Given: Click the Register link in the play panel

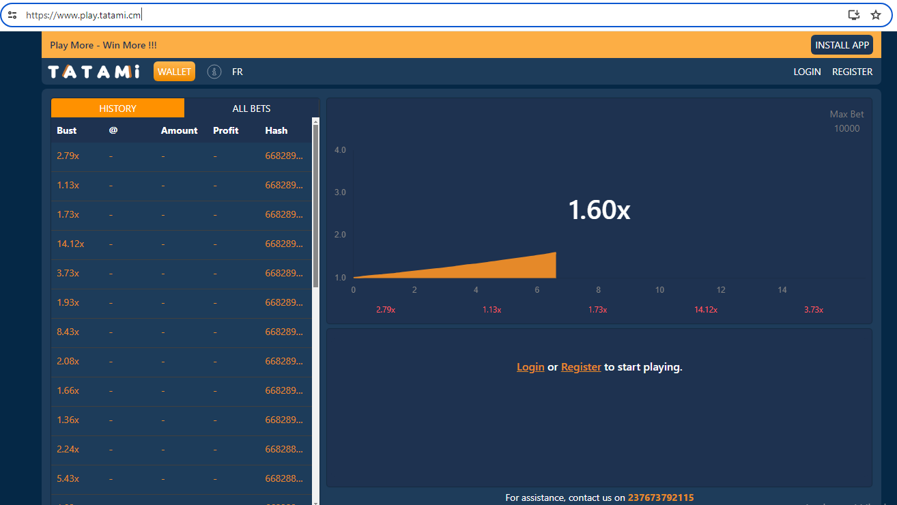Looking at the screenshot, I should click(x=581, y=367).
